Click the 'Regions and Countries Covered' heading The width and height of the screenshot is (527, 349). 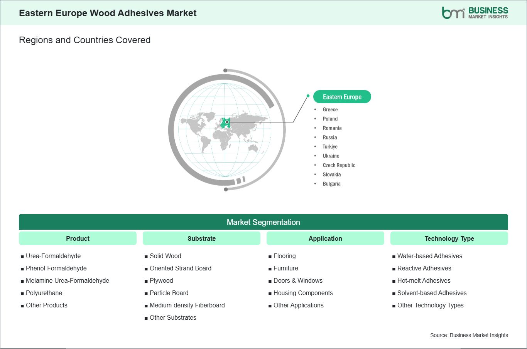(x=84, y=40)
